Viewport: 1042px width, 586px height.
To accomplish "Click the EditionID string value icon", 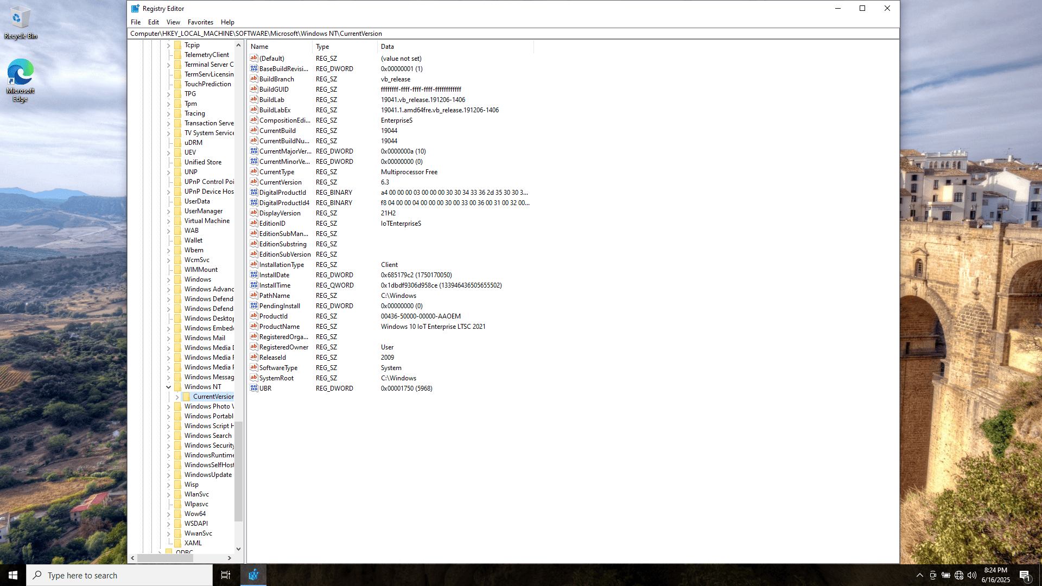I will (x=253, y=224).
